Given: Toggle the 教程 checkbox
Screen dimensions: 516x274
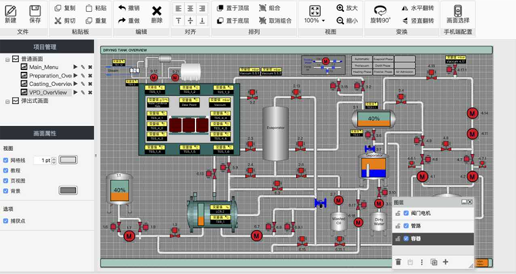Looking at the screenshot, I should point(5,170).
